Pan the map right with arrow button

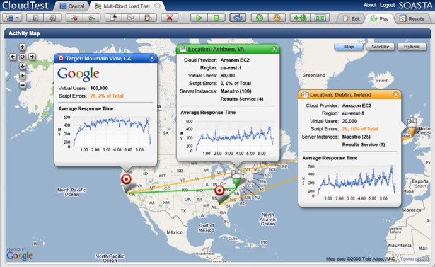(32, 57)
